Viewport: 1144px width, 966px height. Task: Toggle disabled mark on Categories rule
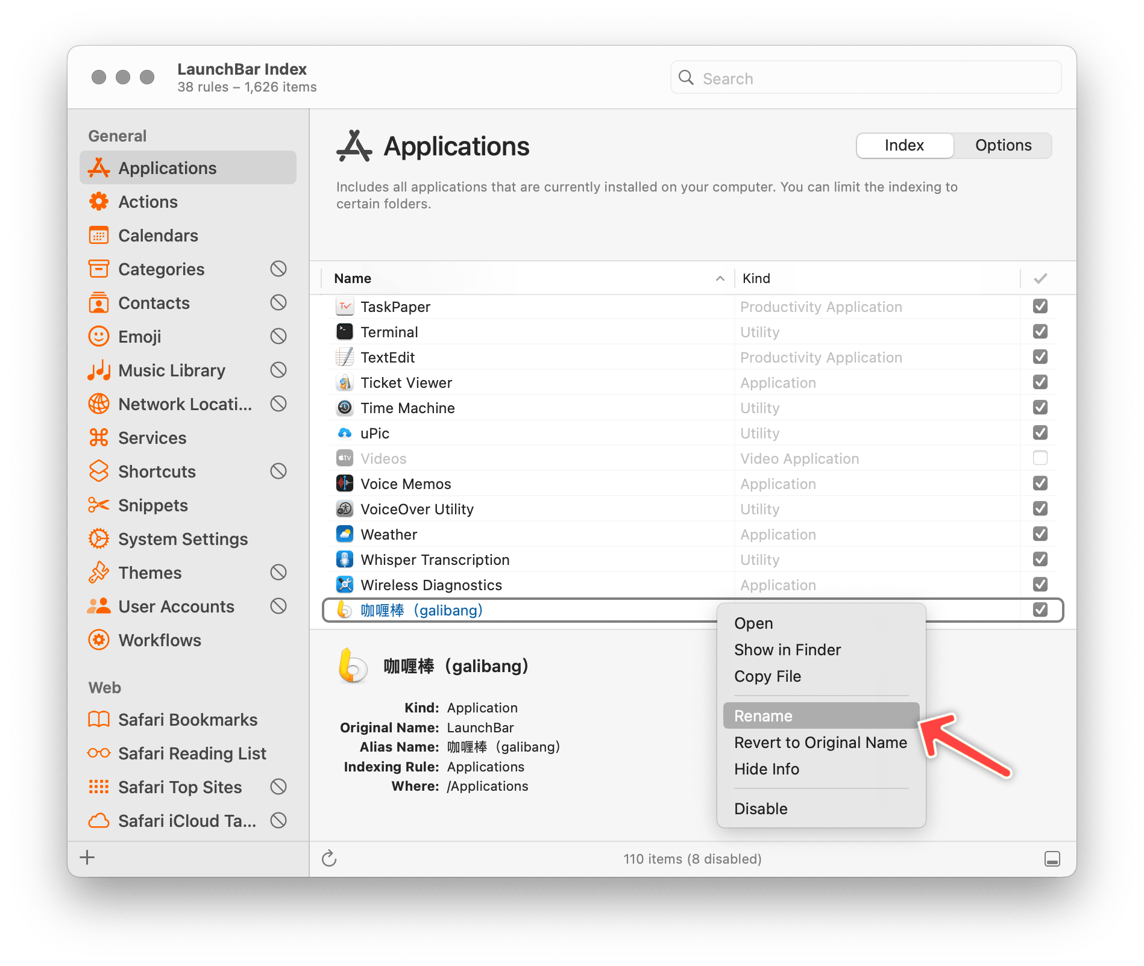(x=278, y=269)
